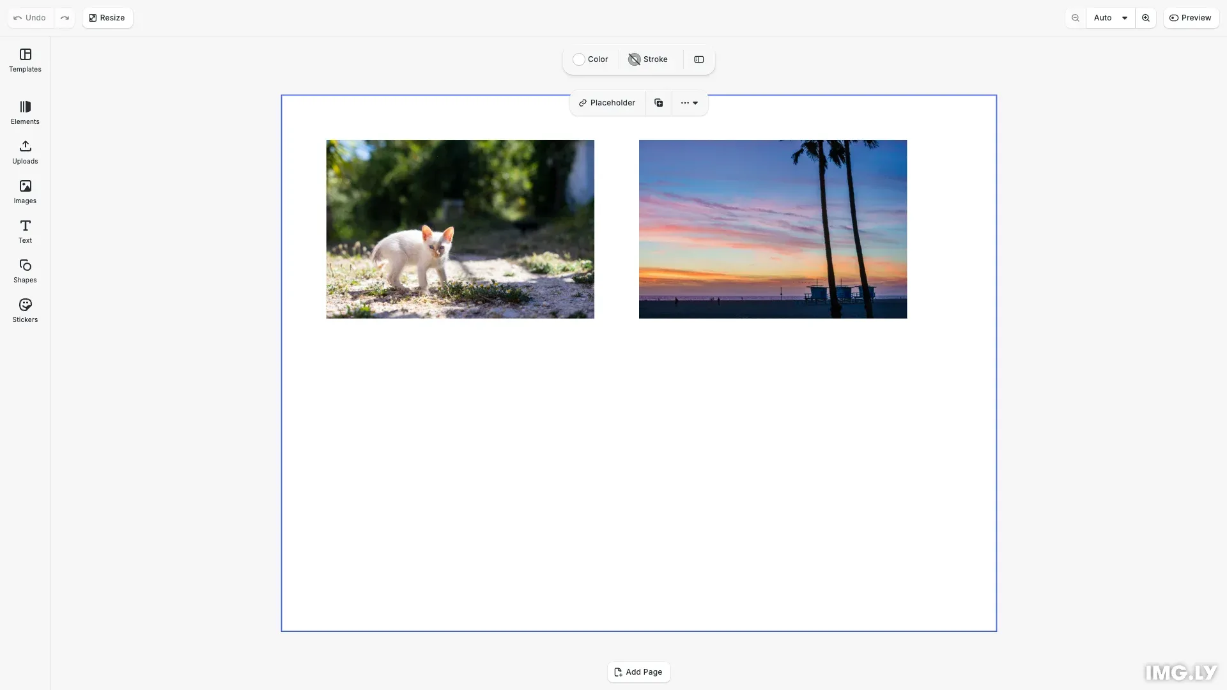Select the Elements panel icon
Viewport: 1227px width, 690px height.
pos(24,112)
